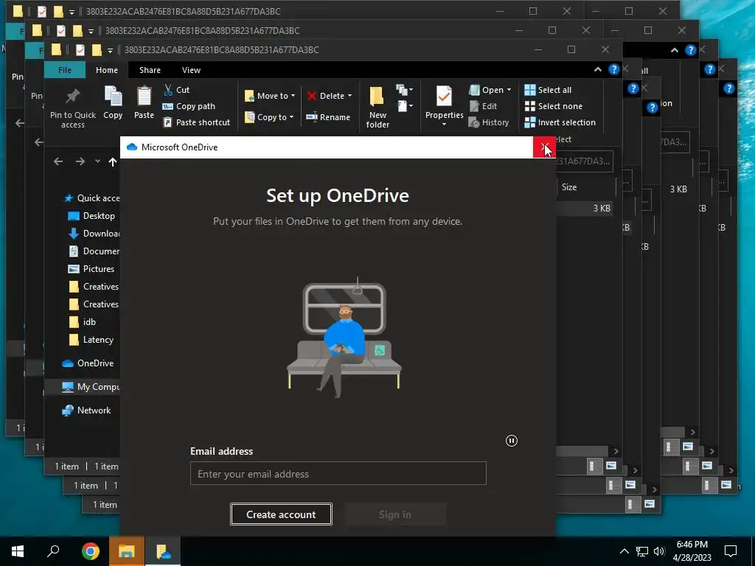Collapse the ribbon with the chevron
The height and width of the screenshot is (566, 755).
pos(597,70)
